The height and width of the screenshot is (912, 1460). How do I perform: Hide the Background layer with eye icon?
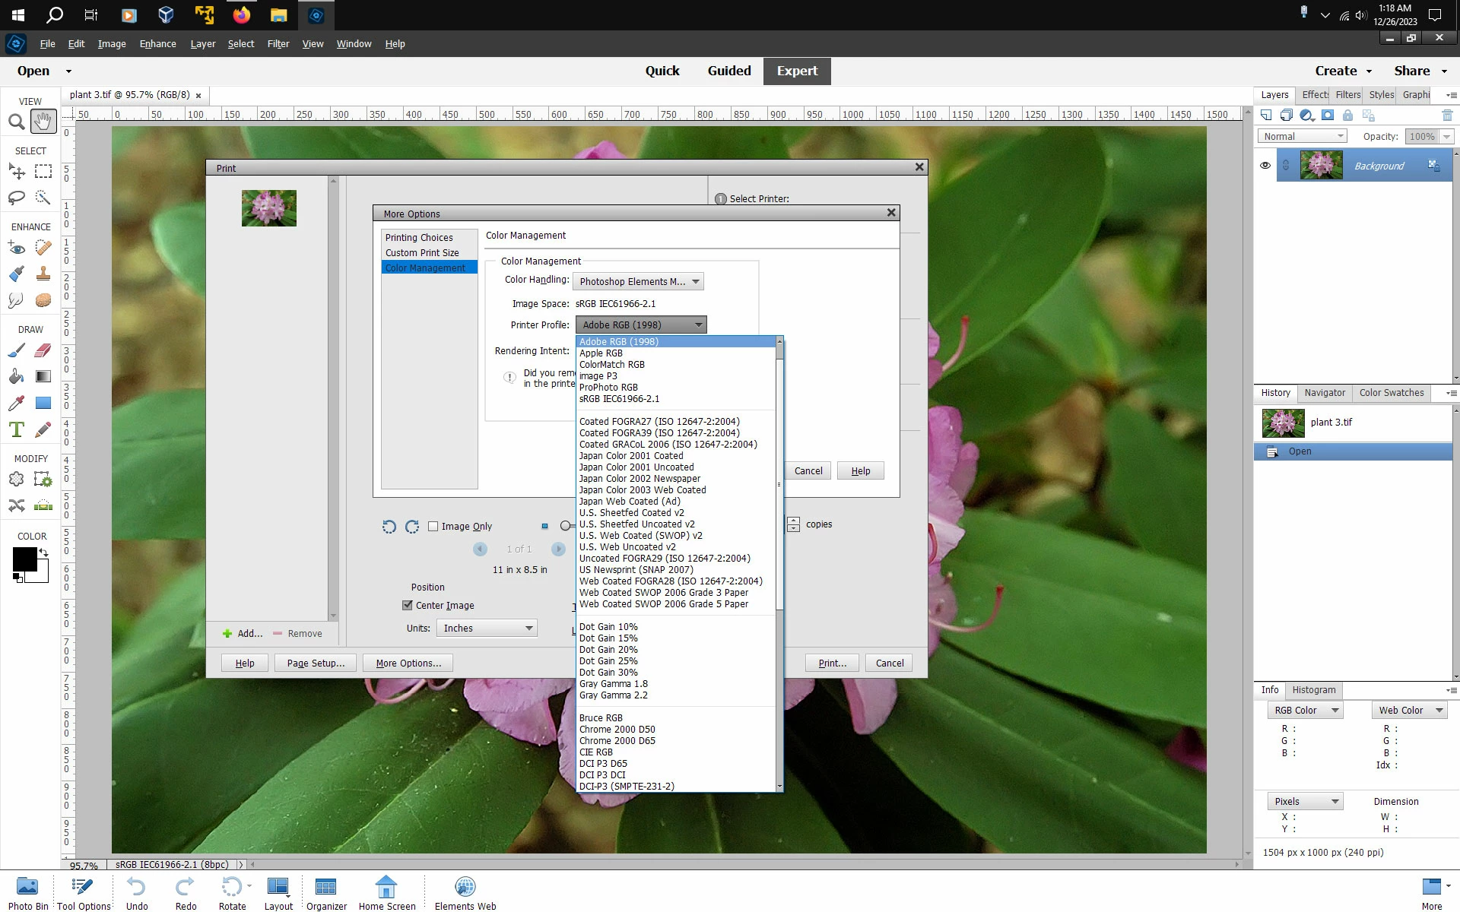click(x=1265, y=166)
